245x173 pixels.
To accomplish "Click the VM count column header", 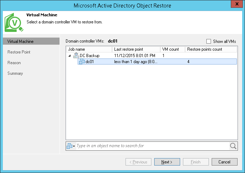I will pos(172,49).
